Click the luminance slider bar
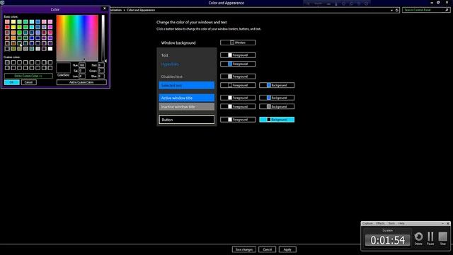The height and width of the screenshot is (255, 453). tap(103, 38)
